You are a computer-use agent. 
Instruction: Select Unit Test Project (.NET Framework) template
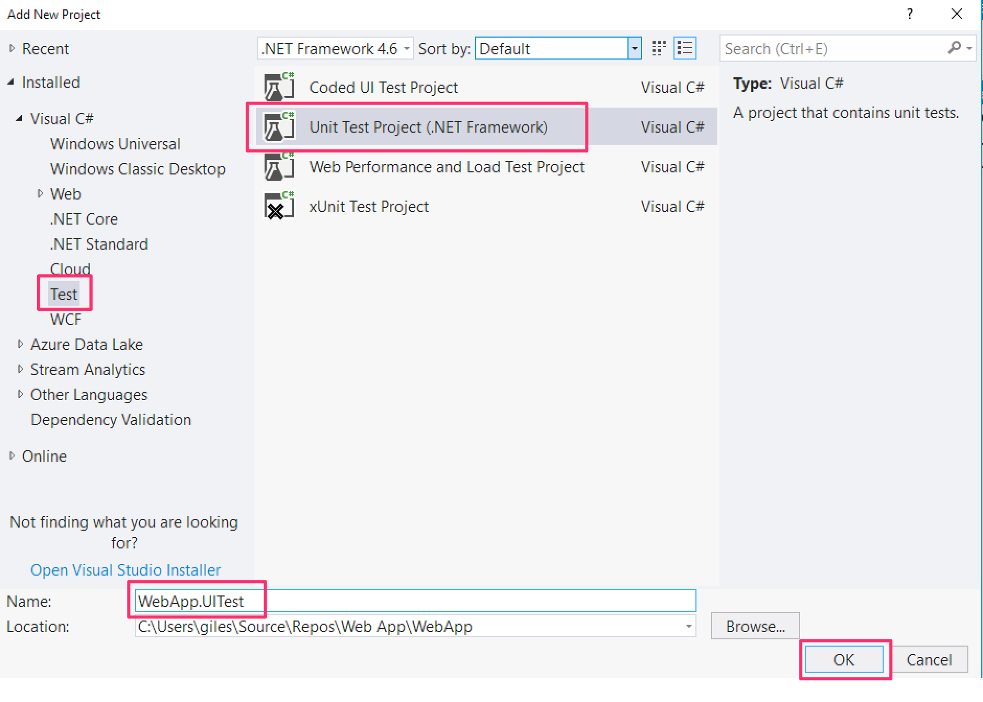click(x=486, y=127)
